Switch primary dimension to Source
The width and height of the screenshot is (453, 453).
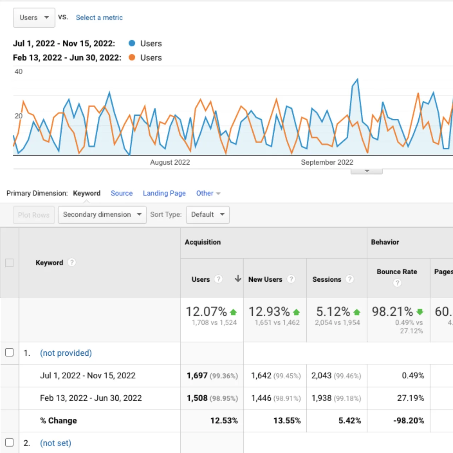[121, 193]
